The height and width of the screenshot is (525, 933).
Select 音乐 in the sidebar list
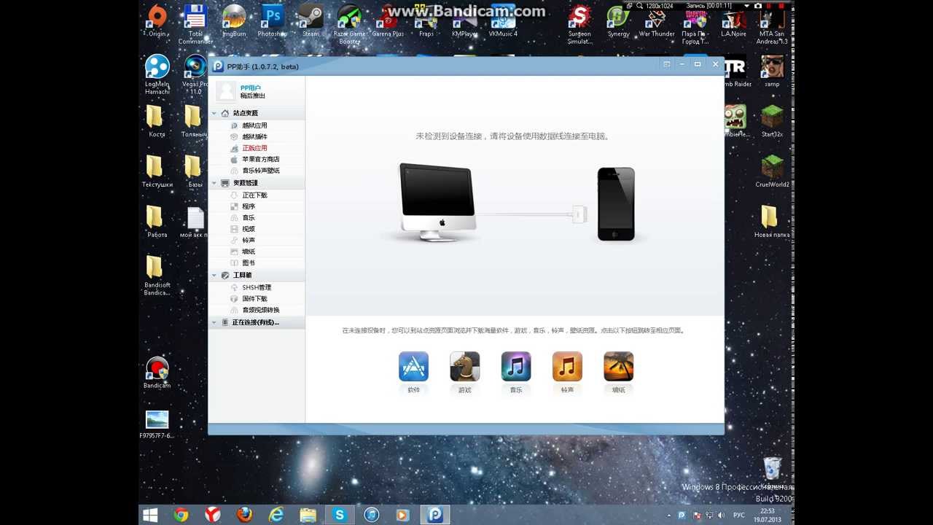point(249,218)
